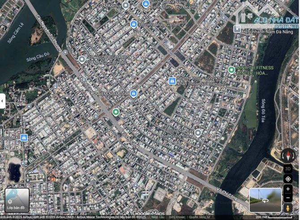Open the TIỆM NHÀ CƠM shop marker

pyautogui.click(x=133, y=94)
